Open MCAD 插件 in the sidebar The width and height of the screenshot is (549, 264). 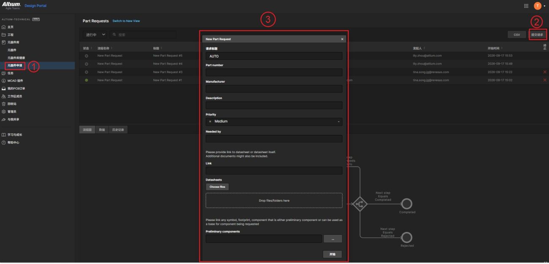(15, 81)
